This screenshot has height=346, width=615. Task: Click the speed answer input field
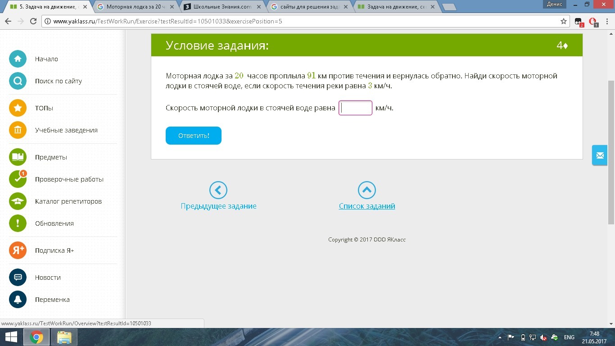pos(355,108)
